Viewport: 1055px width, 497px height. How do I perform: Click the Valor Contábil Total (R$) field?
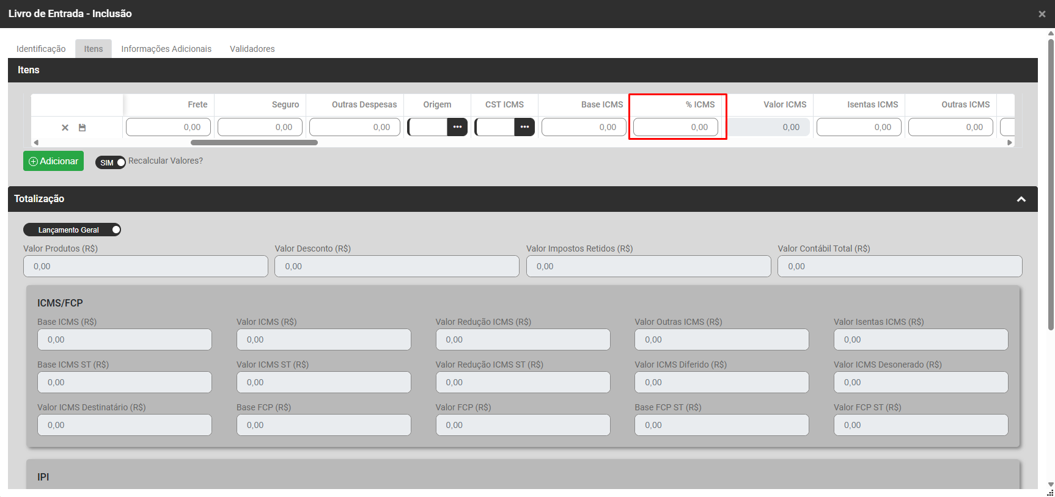point(900,266)
